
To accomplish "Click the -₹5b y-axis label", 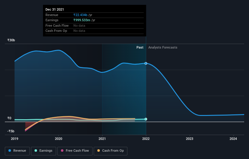I will (x=11, y=131).
